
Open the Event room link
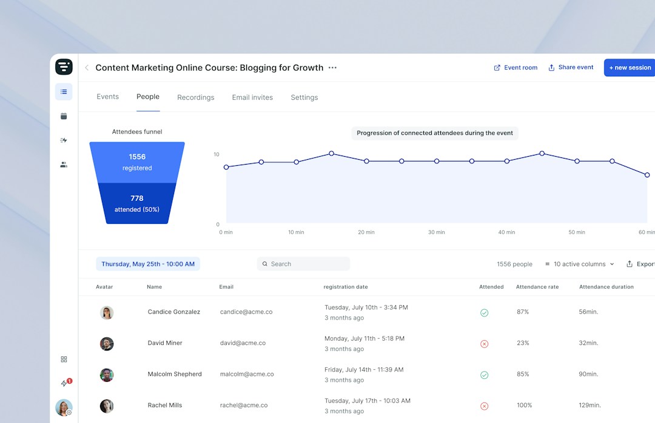(516, 68)
